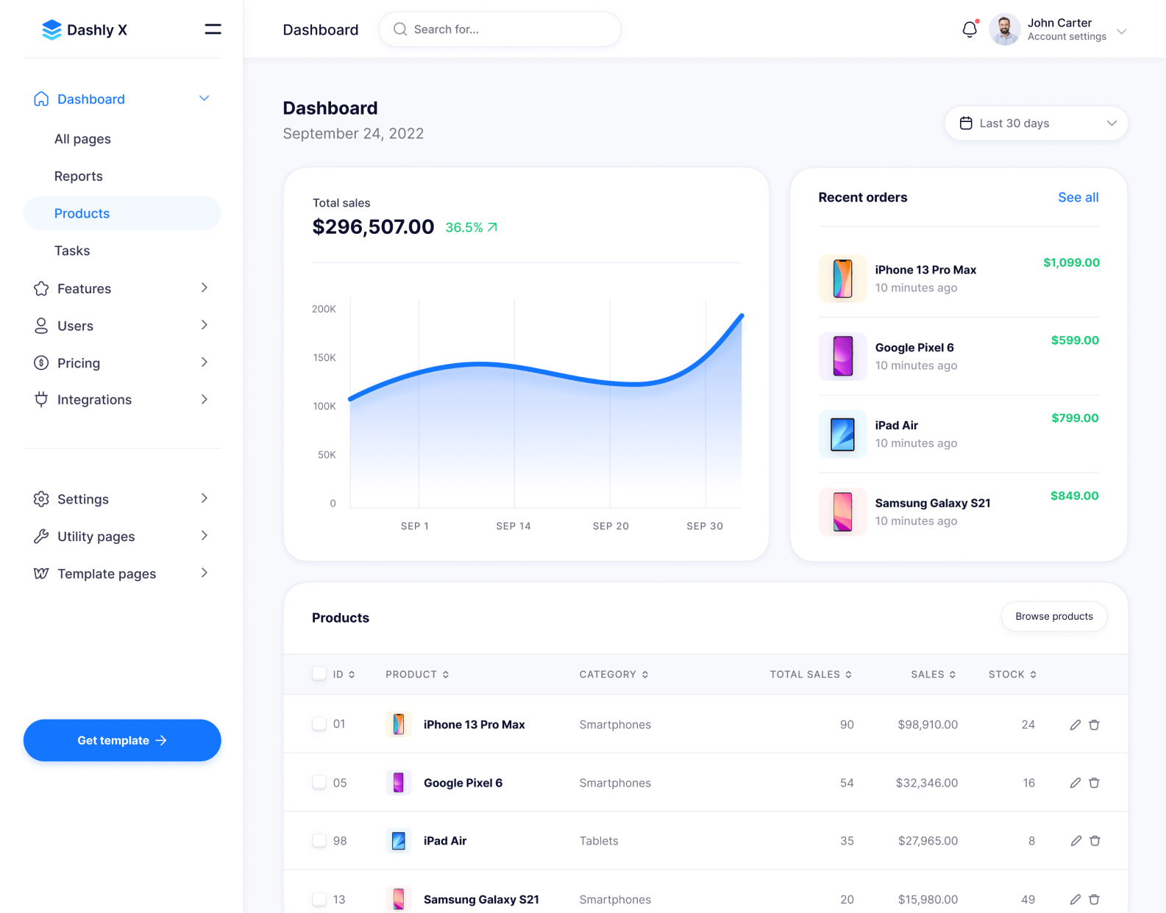Delete the Google Pixel 6 product row

pyautogui.click(x=1094, y=783)
